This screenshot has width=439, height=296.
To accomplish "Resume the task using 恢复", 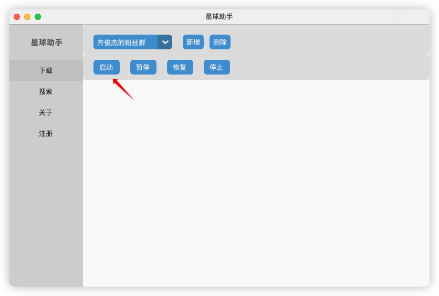I will point(180,67).
